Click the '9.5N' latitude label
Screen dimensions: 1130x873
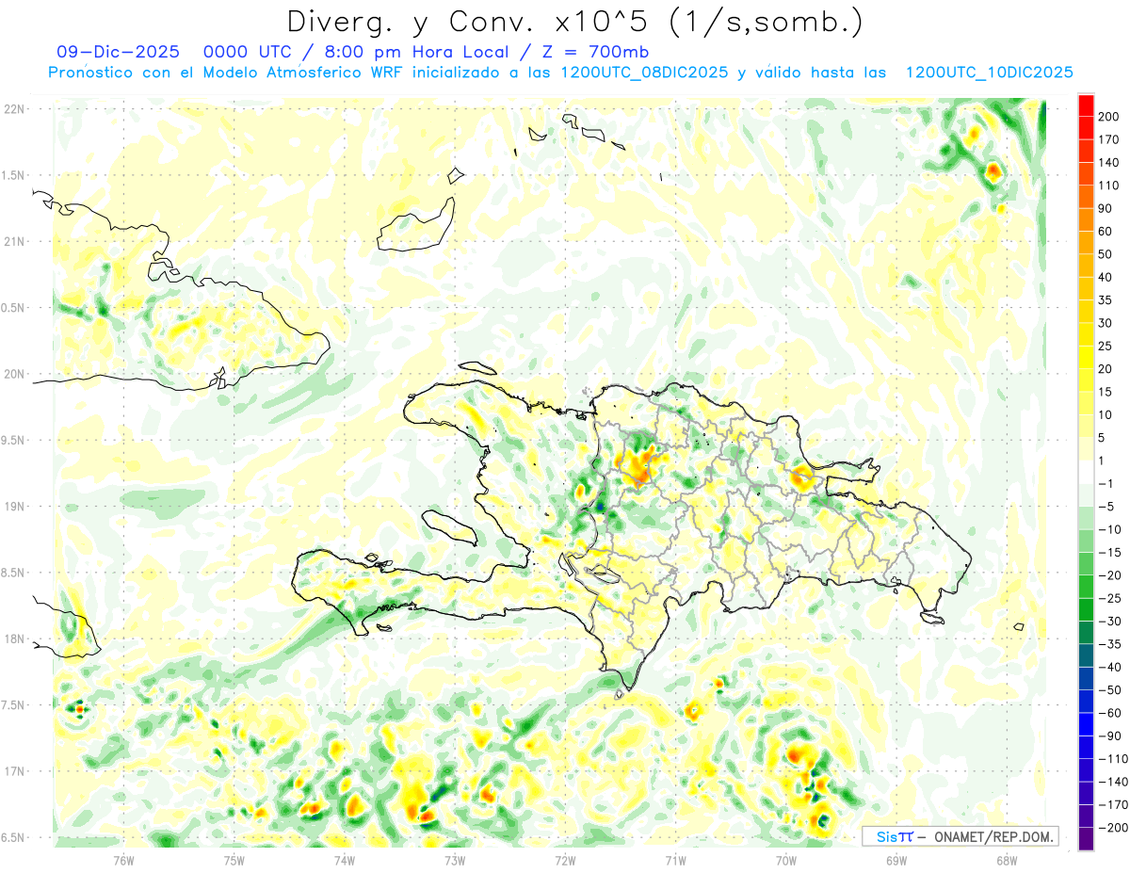pyautogui.click(x=14, y=440)
